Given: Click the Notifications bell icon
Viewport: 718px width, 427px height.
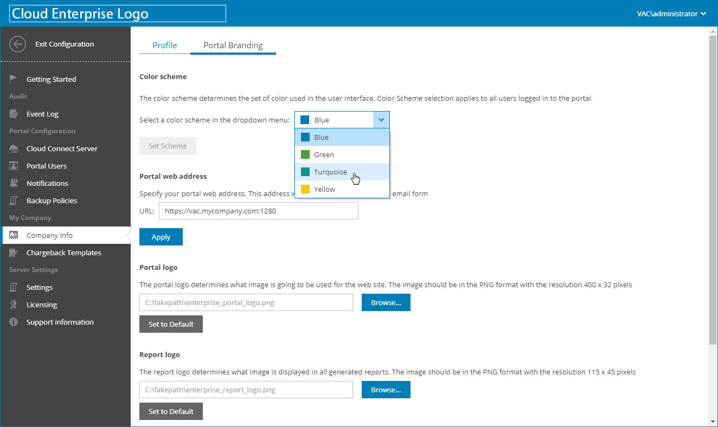Looking at the screenshot, I should tap(14, 183).
